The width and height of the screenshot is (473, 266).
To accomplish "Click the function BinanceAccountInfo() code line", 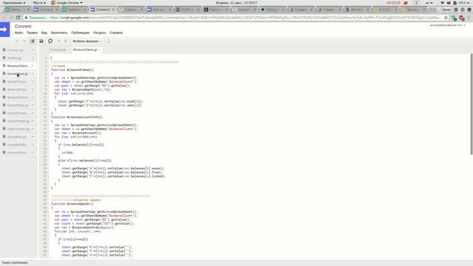I will click(77, 117).
